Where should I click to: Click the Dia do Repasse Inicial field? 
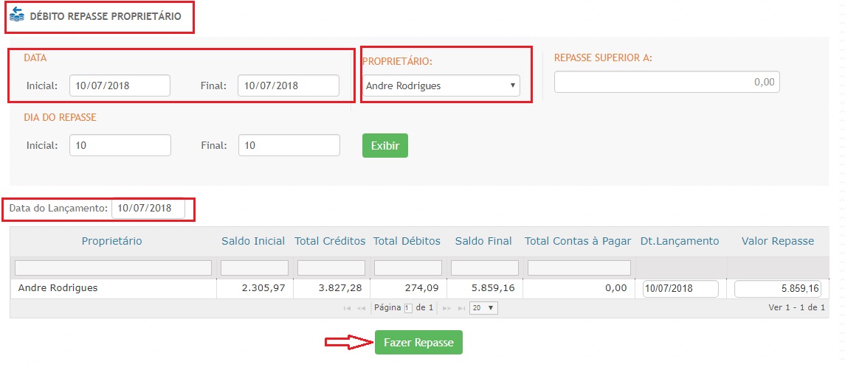(120, 145)
